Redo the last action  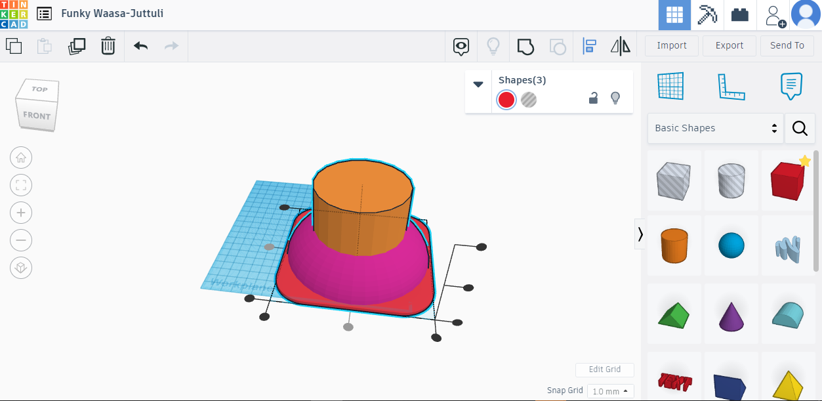(171, 46)
